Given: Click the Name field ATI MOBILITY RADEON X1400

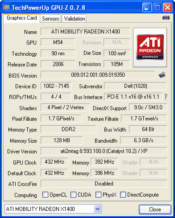Looking at the screenshot, I should pyautogui.click(x=85, y=32).
